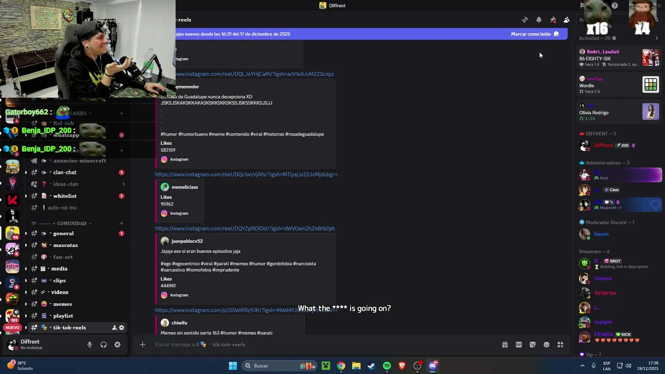Open the Threads icon in channel header
Screen dimensions: 665x374
(525, 20)
